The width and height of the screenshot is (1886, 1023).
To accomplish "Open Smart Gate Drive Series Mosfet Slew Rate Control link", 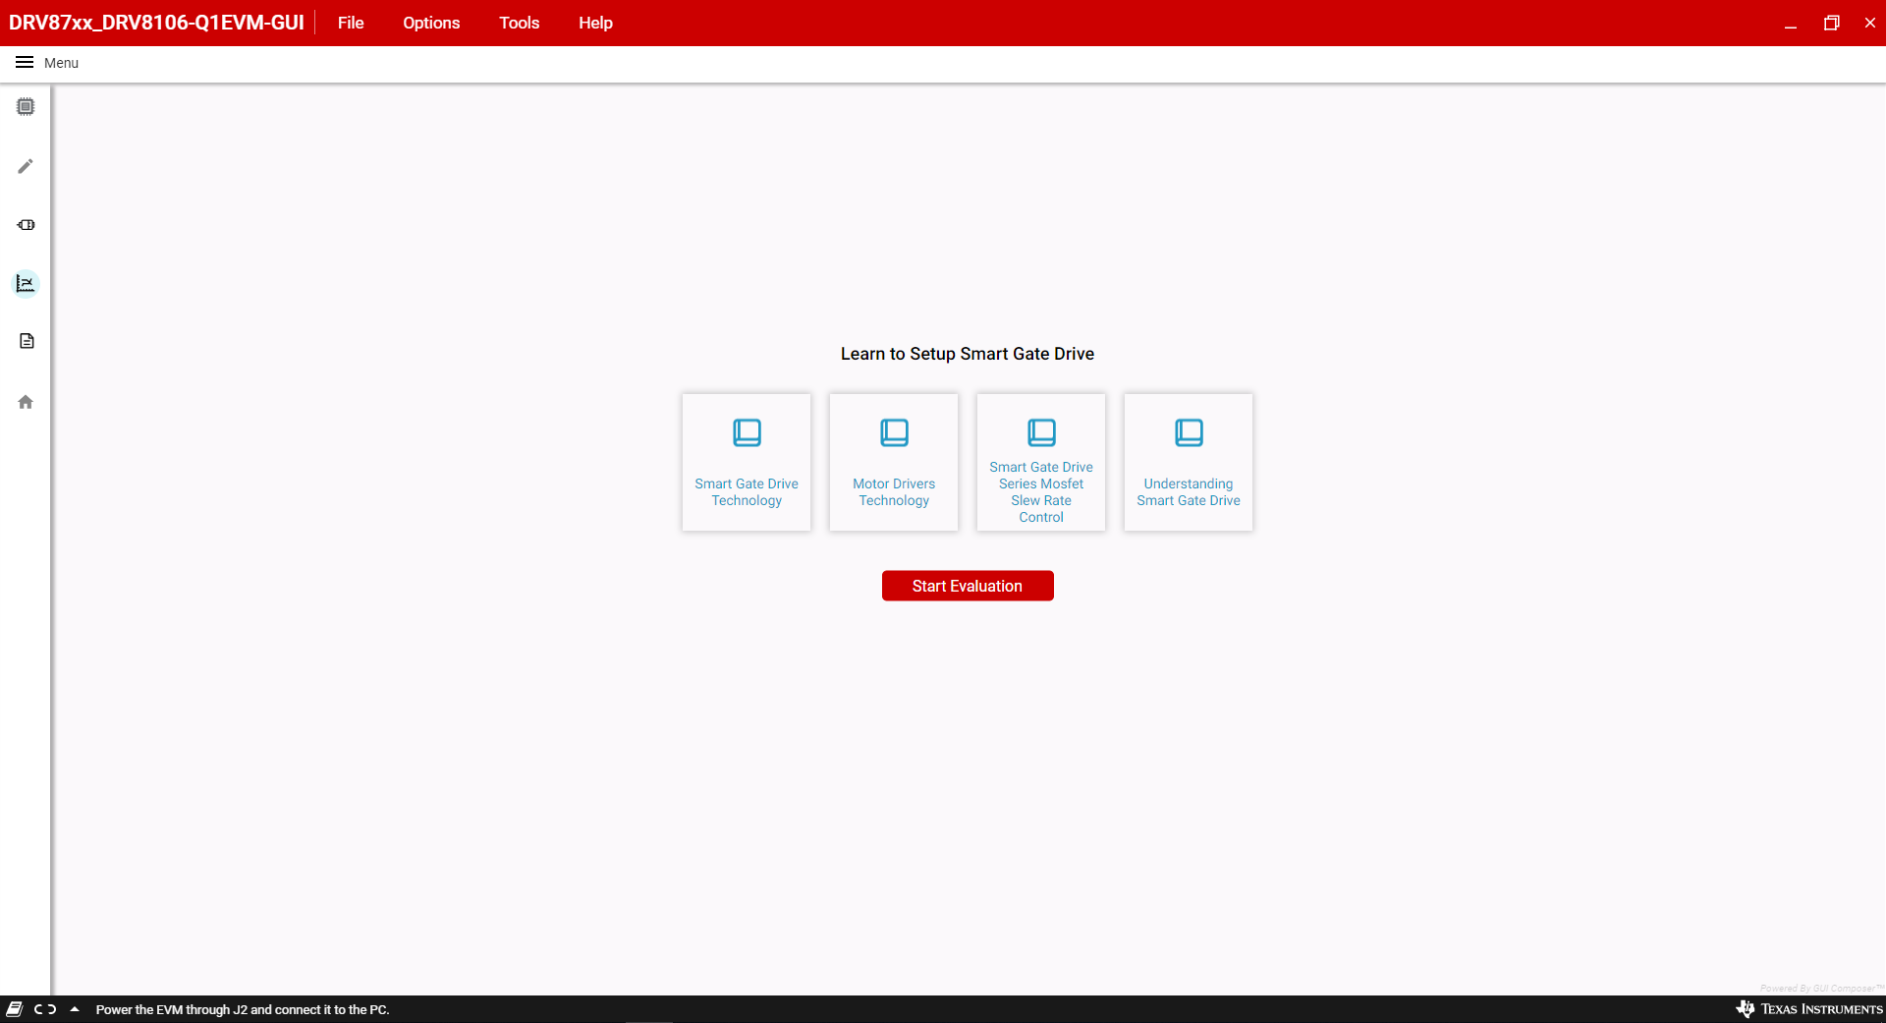I will click(x=1041, y=492).
